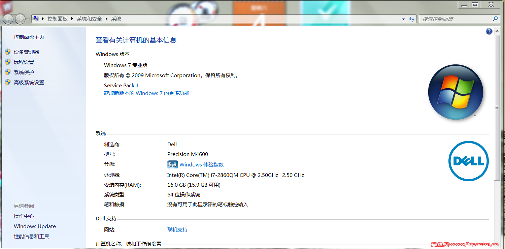Viewport: 505px width, 249px height.
Task: Click the text "Windows 7 专业版"
Action: pos(126,65)
